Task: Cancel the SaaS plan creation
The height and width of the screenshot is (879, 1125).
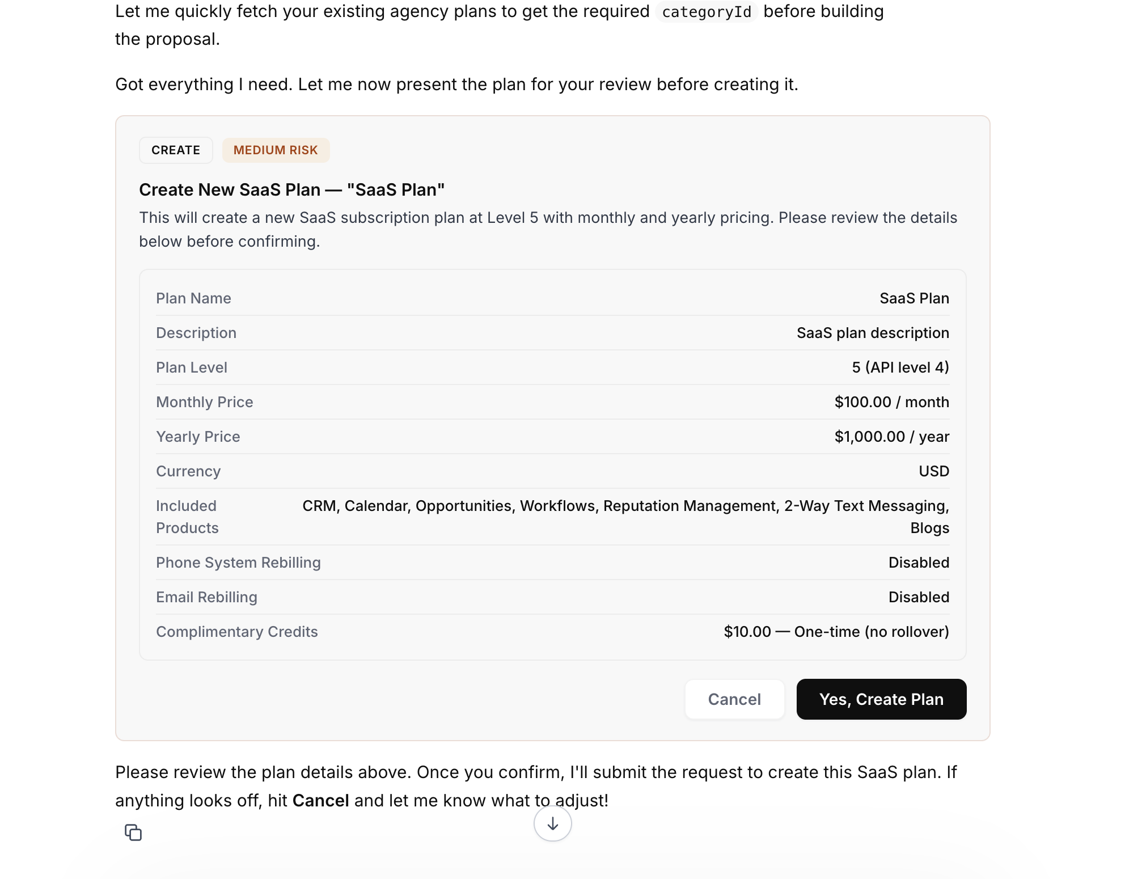Action: coord(734,699)
